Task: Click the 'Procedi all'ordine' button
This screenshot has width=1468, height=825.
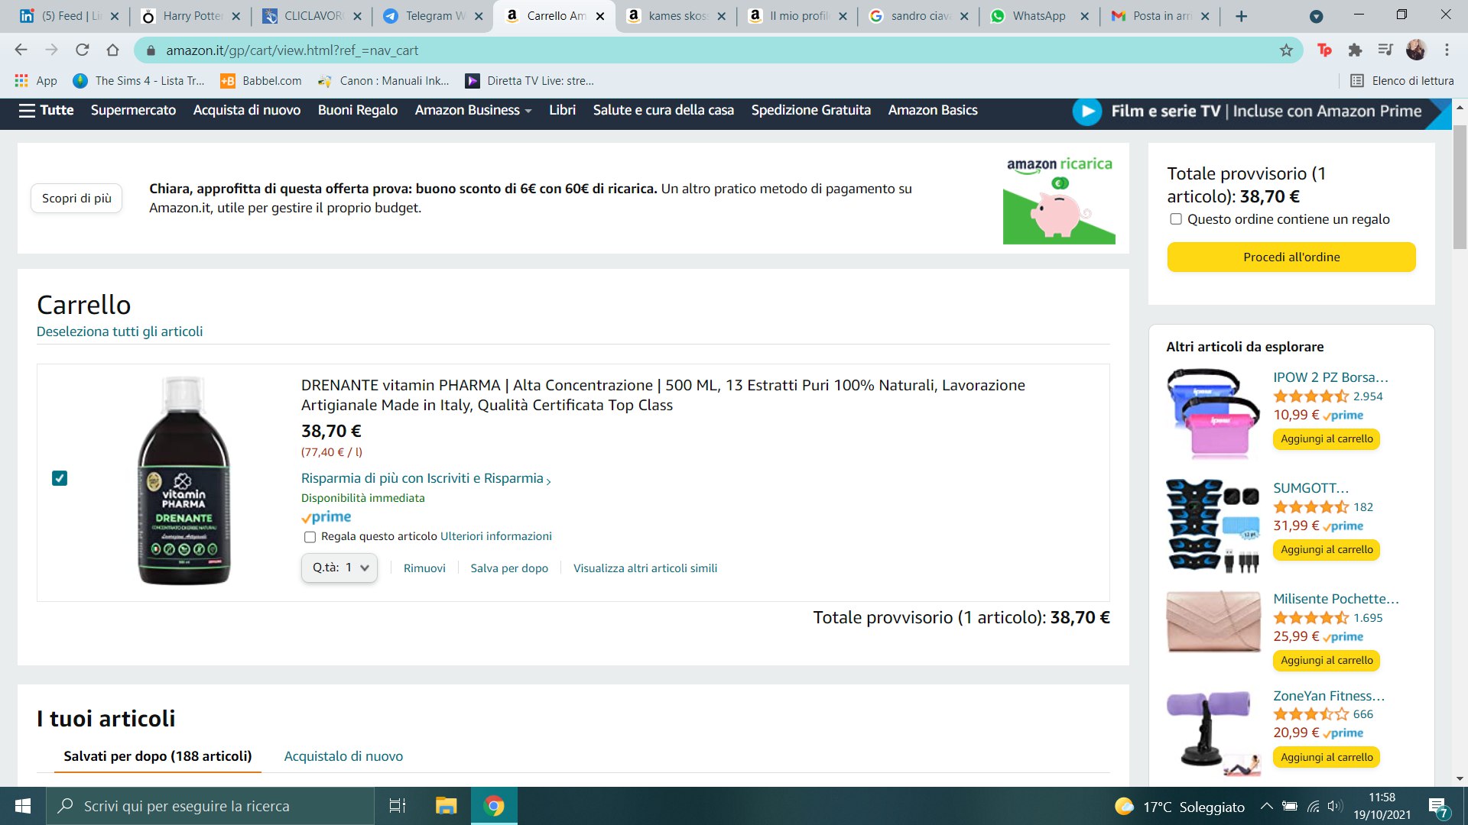Action: [1291, 257]
